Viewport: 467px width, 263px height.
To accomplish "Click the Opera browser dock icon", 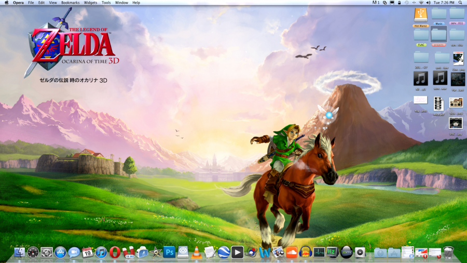I will tap(115, 253).
